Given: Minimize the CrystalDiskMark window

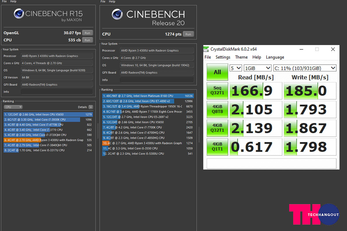Looking at the screenshot, I should click(301, 49).
